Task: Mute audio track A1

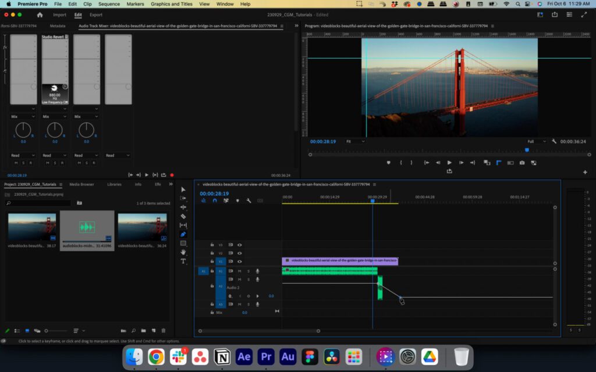Action: [239, 271]
